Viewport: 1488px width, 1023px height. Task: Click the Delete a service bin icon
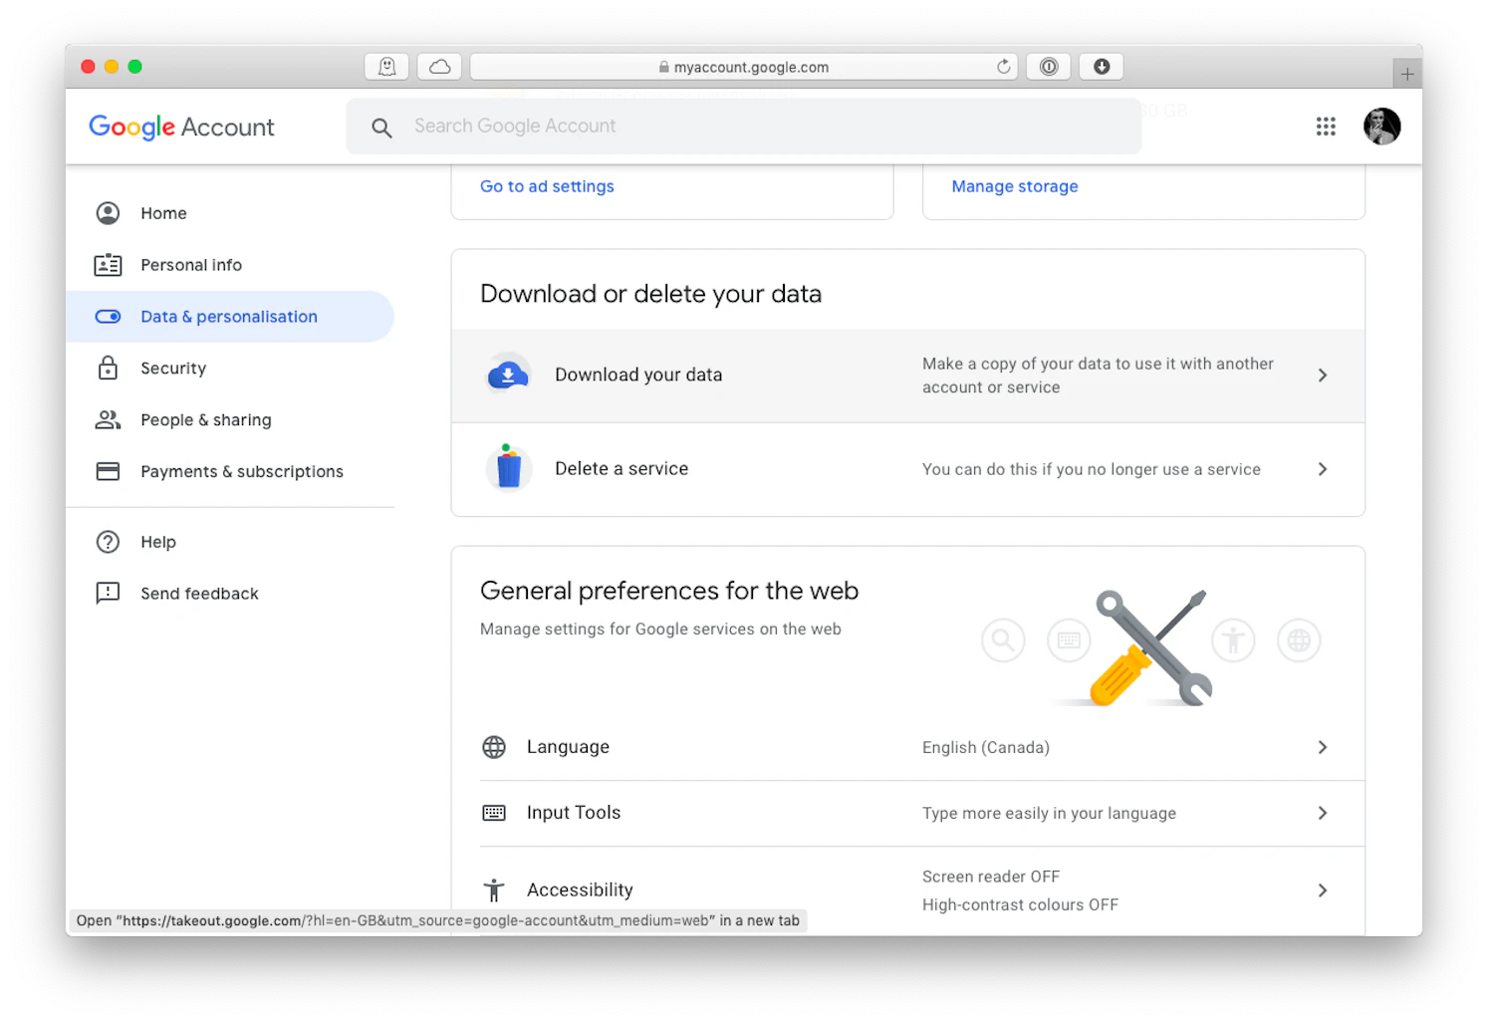pyautogui.click(x=509, y=468)
